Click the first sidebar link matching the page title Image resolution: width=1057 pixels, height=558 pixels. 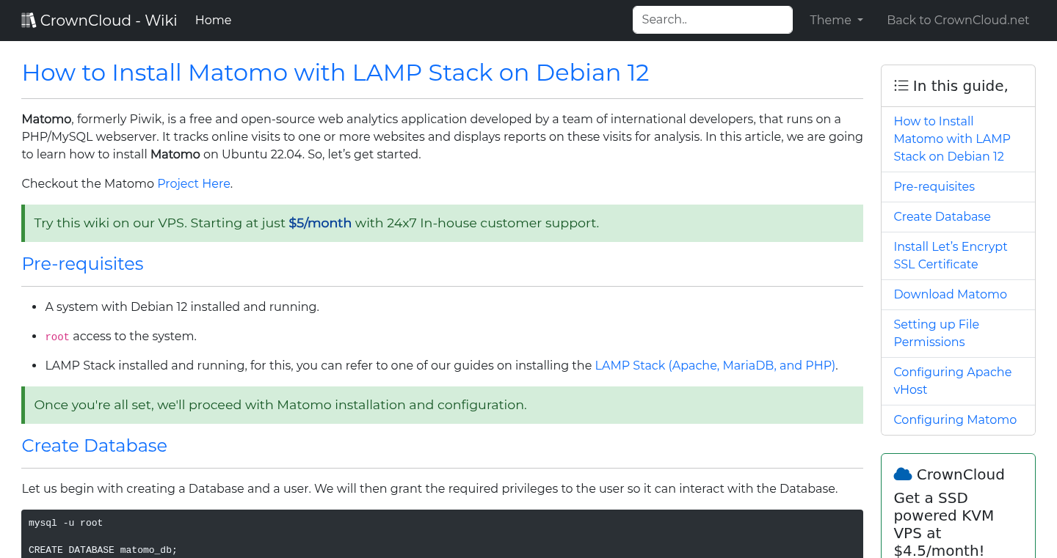coord(951,139)
